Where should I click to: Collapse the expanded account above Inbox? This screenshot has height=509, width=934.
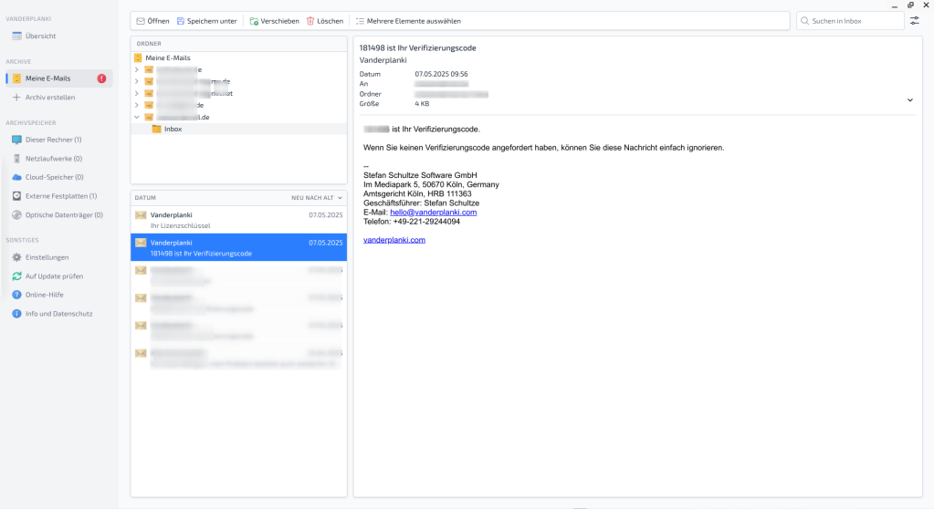pyautogui.click(x=137, y=117)
